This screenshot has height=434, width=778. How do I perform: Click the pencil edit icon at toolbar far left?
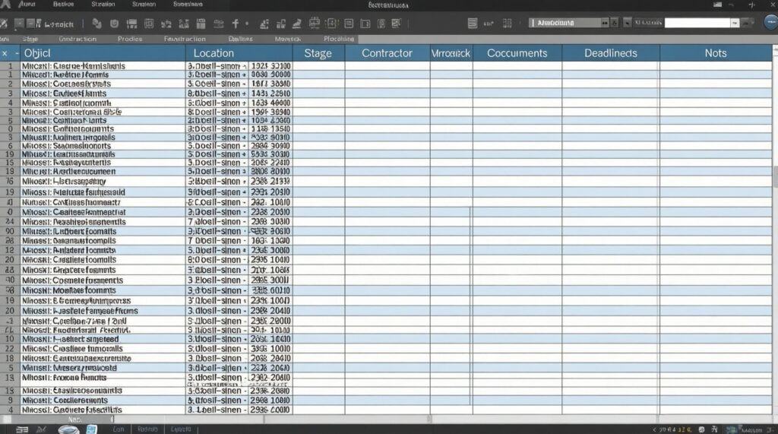[5, 24]
